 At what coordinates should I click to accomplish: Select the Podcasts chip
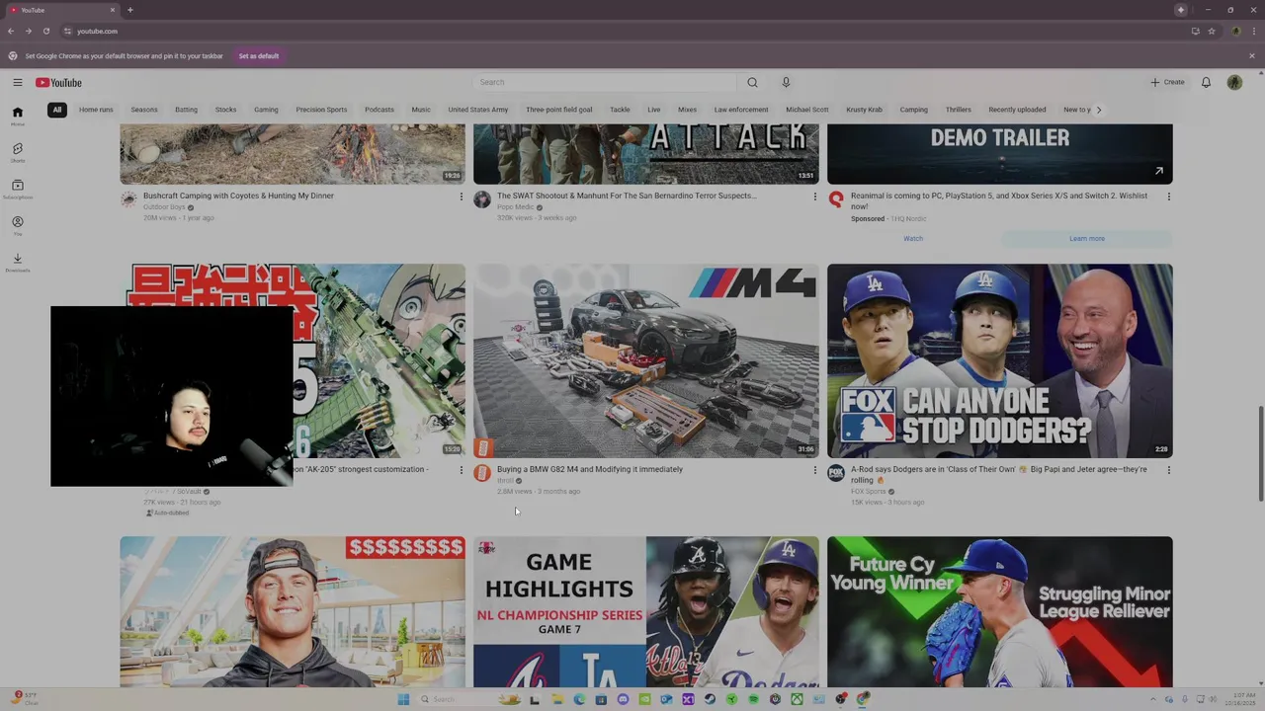[379, 110]
